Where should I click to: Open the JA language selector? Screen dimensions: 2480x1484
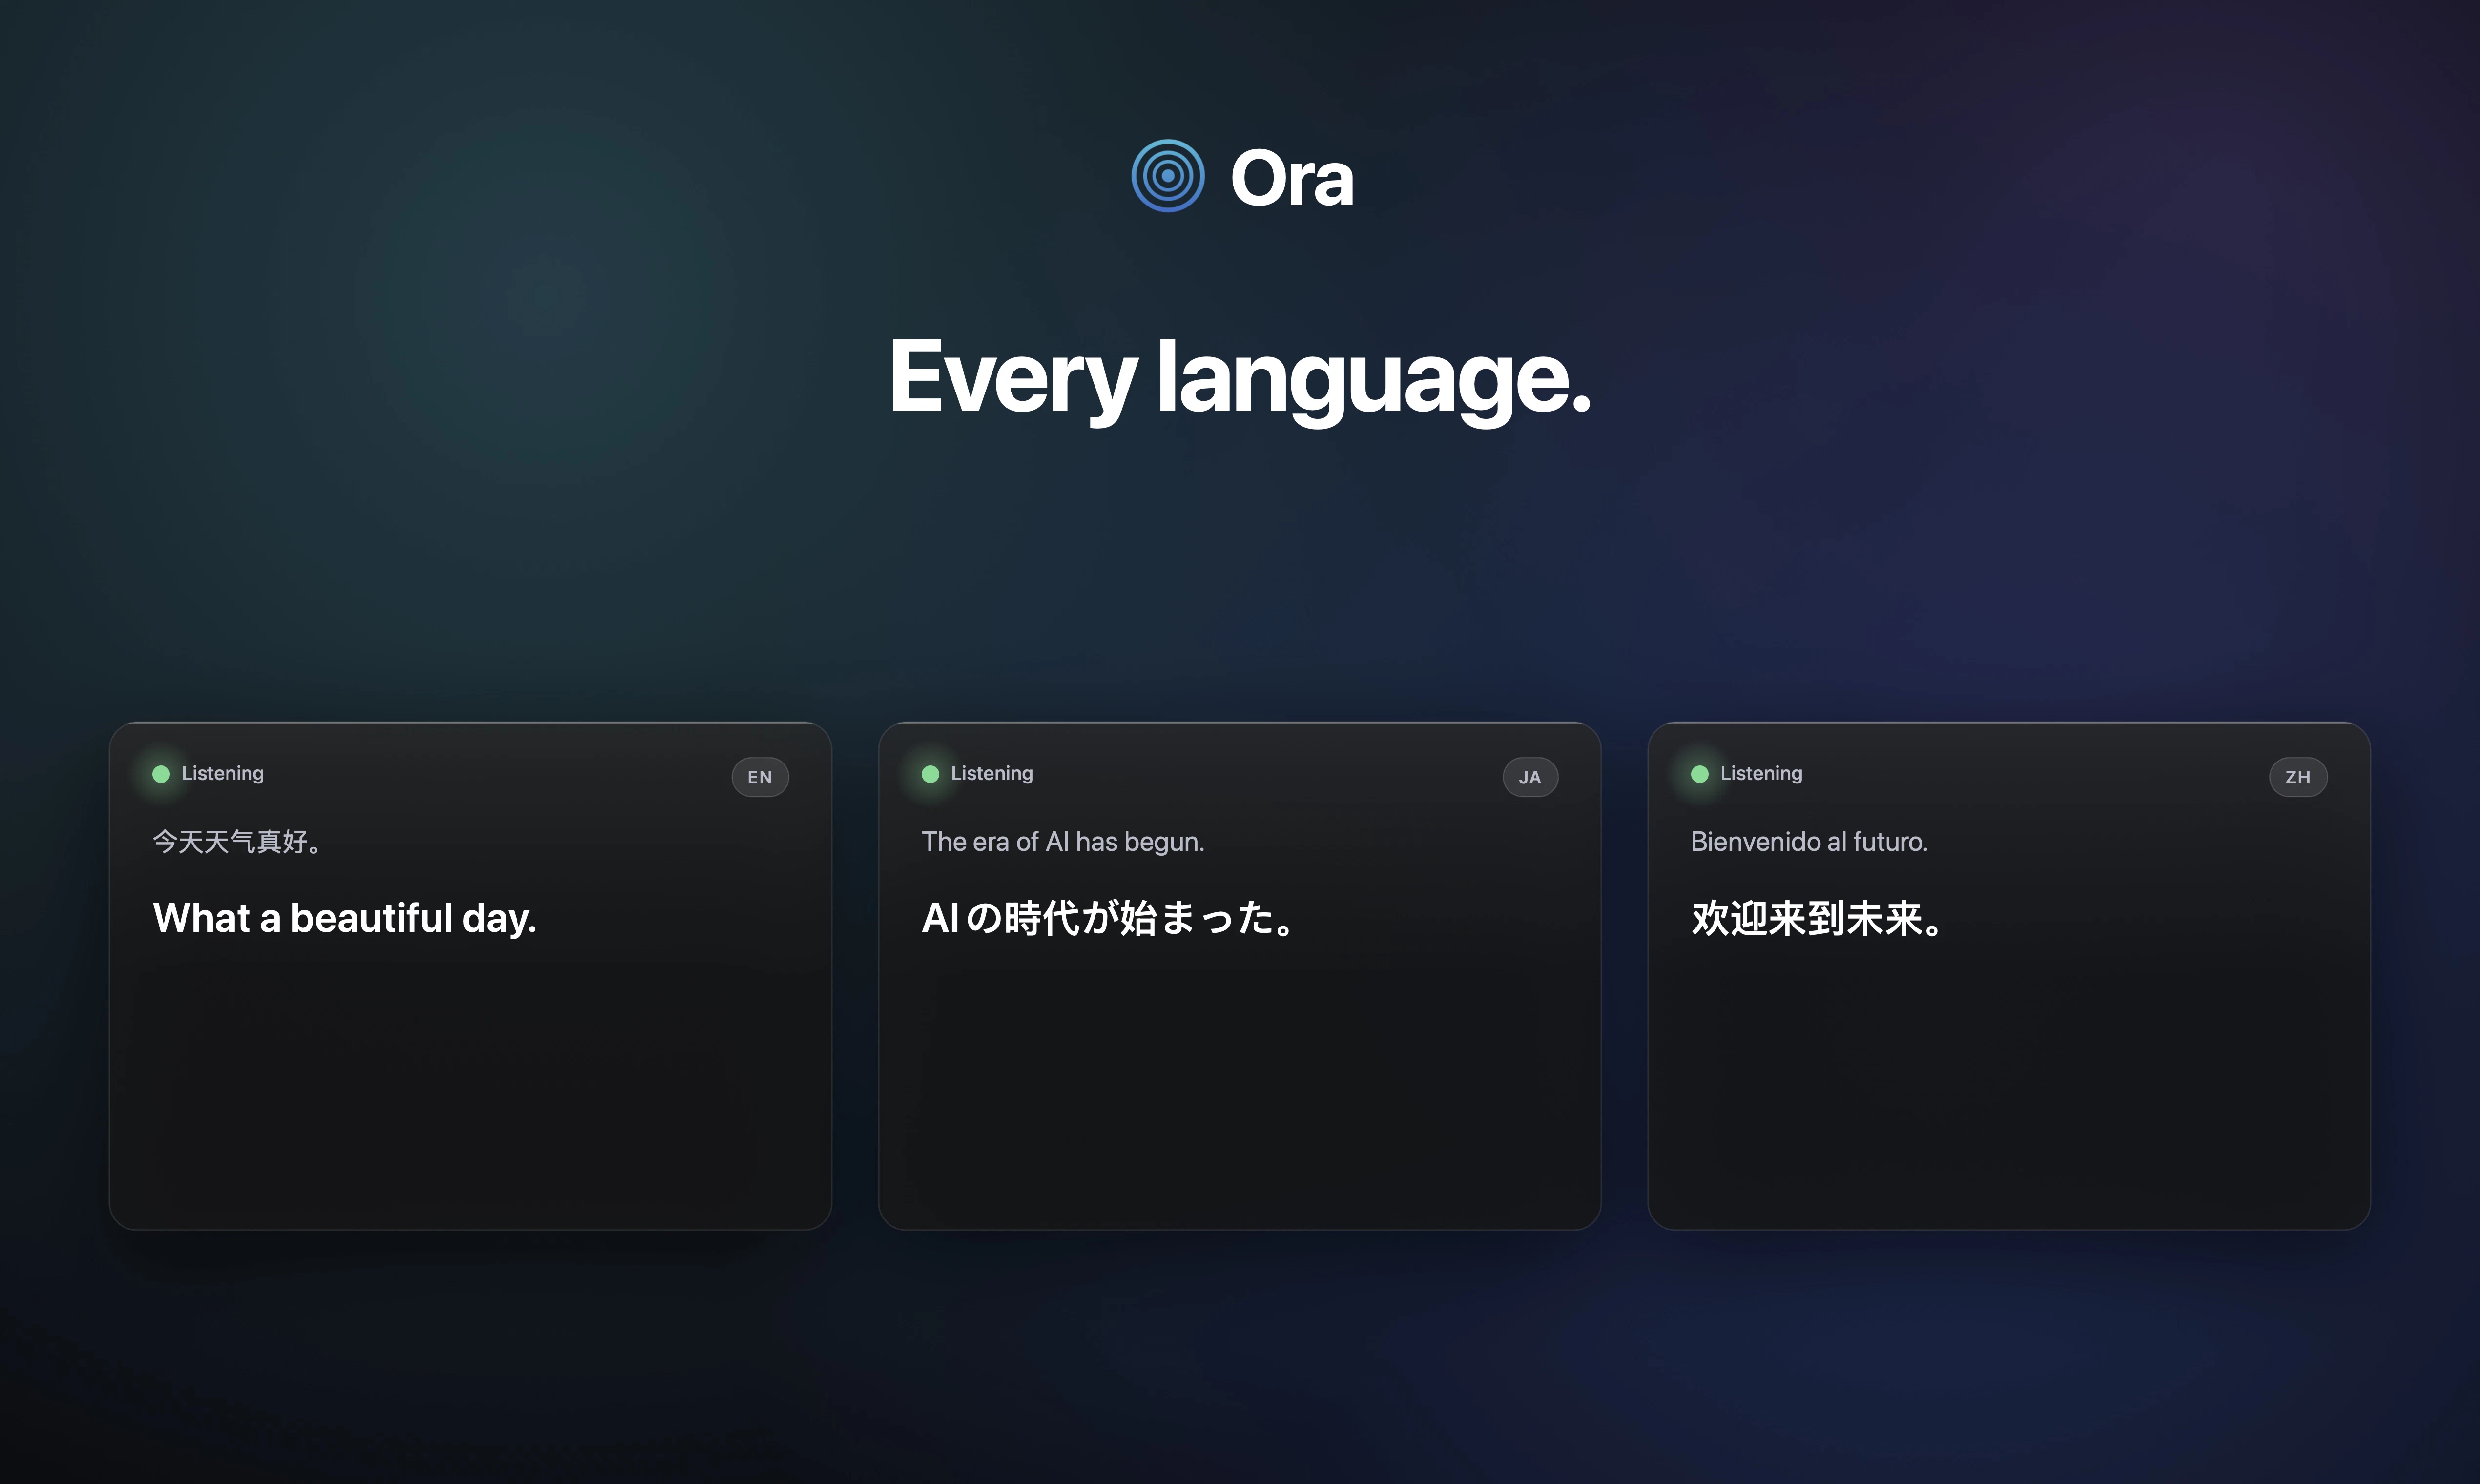(1530, 777)
